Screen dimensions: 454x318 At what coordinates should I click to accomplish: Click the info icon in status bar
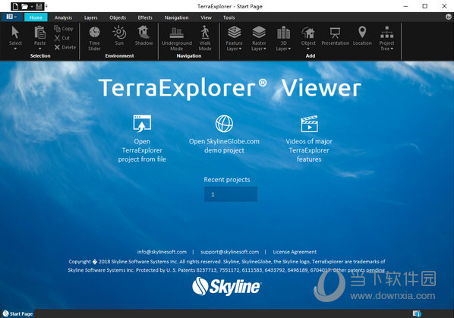click(x=417, y=313)
